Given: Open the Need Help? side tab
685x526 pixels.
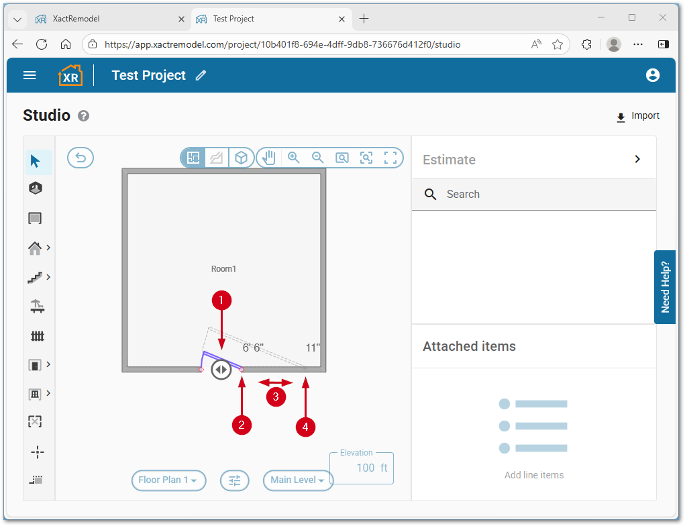Looking at the screenshot, I should click(x=665, y=287).
